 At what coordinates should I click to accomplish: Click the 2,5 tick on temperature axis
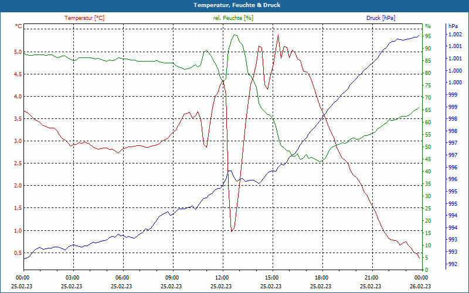18,163
